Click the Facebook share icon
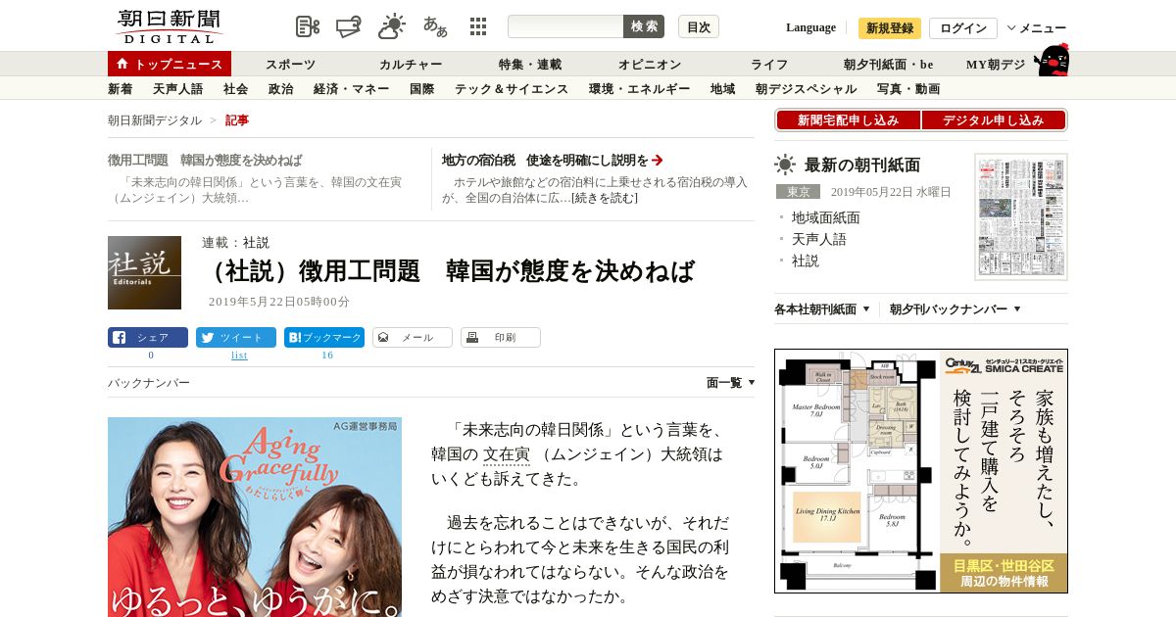 (119, 337)
